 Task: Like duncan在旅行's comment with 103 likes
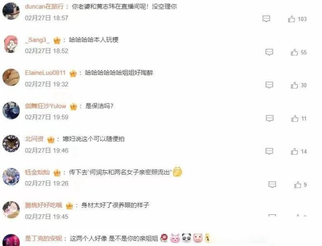pos(291,19)
